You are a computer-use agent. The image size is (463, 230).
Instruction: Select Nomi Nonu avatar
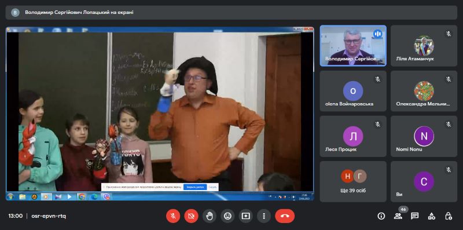(424, 136)
